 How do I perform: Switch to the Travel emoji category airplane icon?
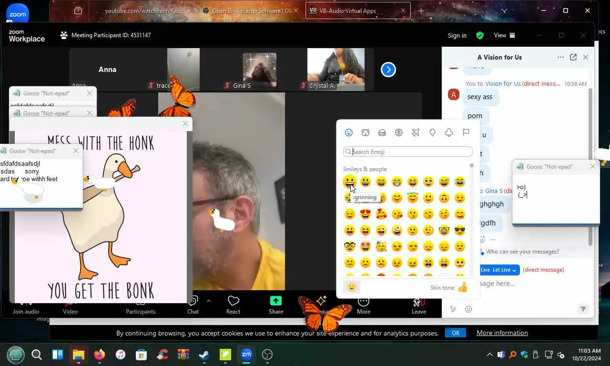click(416, 132)
